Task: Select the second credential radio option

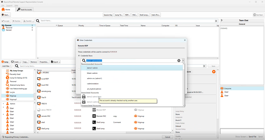Action: (79, 69)
